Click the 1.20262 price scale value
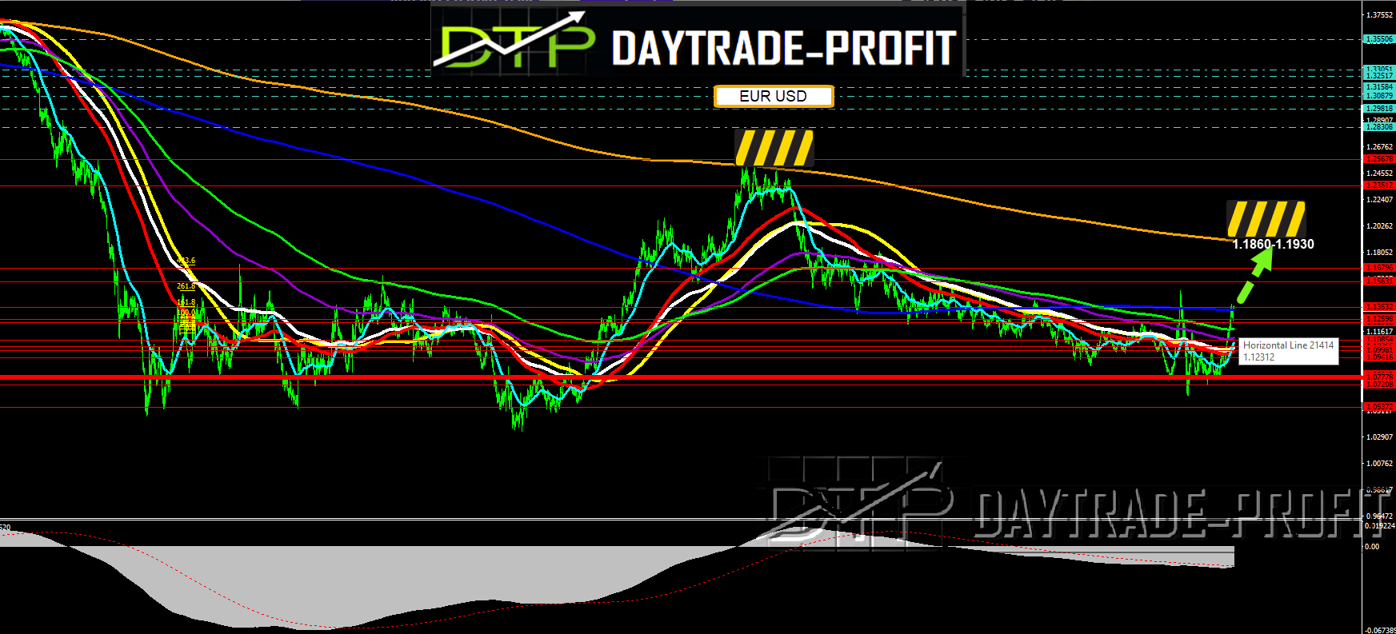 pyautogui.click(x=1379, y=226)
